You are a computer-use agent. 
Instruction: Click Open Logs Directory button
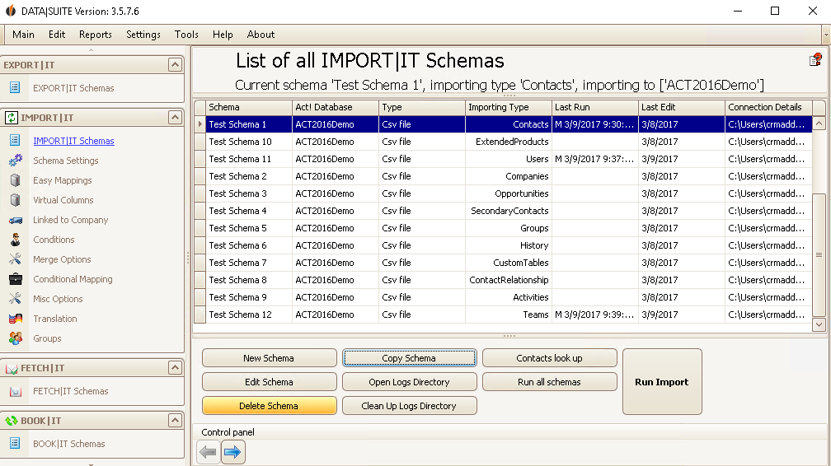(409, 382)
